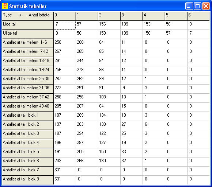This screenshot has width=212, height=187.
Task: Click row header 'Antallet af tal i blok 5'
Action: coord(28,153)
